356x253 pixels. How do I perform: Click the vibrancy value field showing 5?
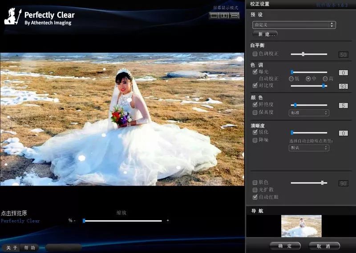pos(343,106)
